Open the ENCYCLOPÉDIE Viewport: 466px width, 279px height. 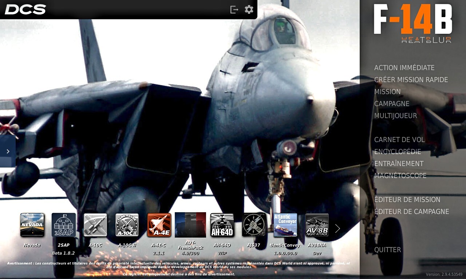(398, 152)
